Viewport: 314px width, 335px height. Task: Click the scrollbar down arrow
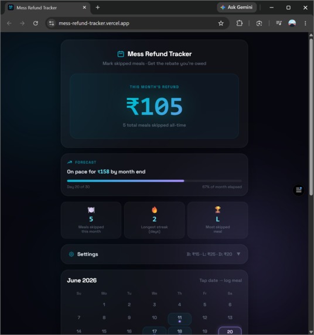click(311, 332)
